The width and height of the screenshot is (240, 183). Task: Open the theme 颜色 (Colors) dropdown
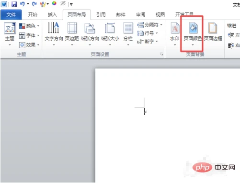point(29,26)
